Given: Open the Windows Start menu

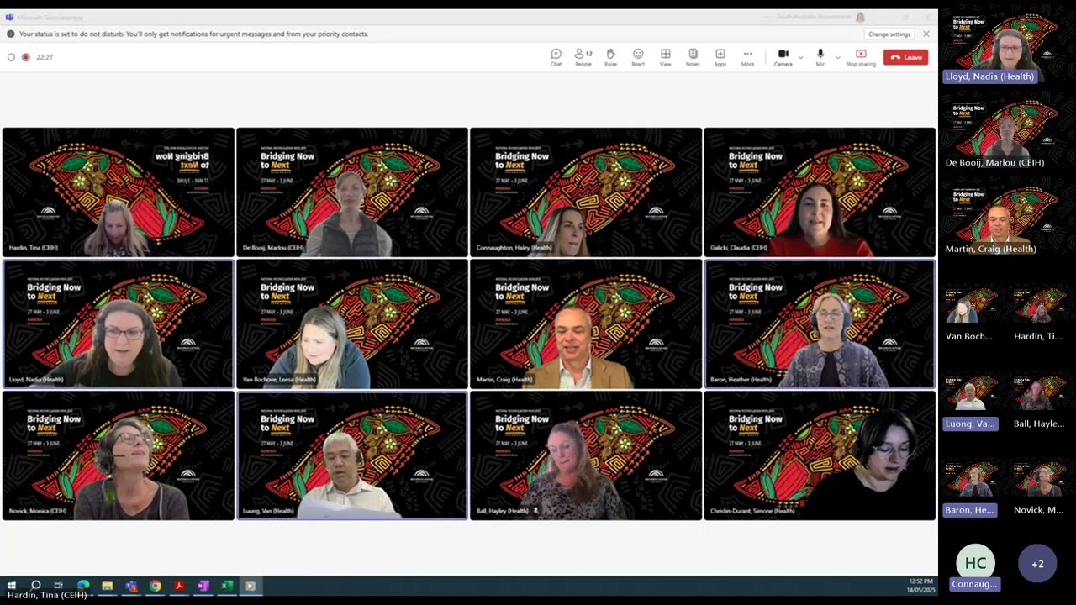Looking at the screenshot, I should [11, 586].
